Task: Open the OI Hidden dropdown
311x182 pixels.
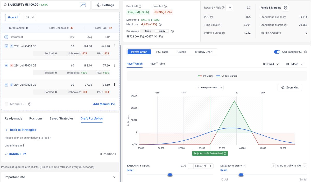Action: point(294,64)
